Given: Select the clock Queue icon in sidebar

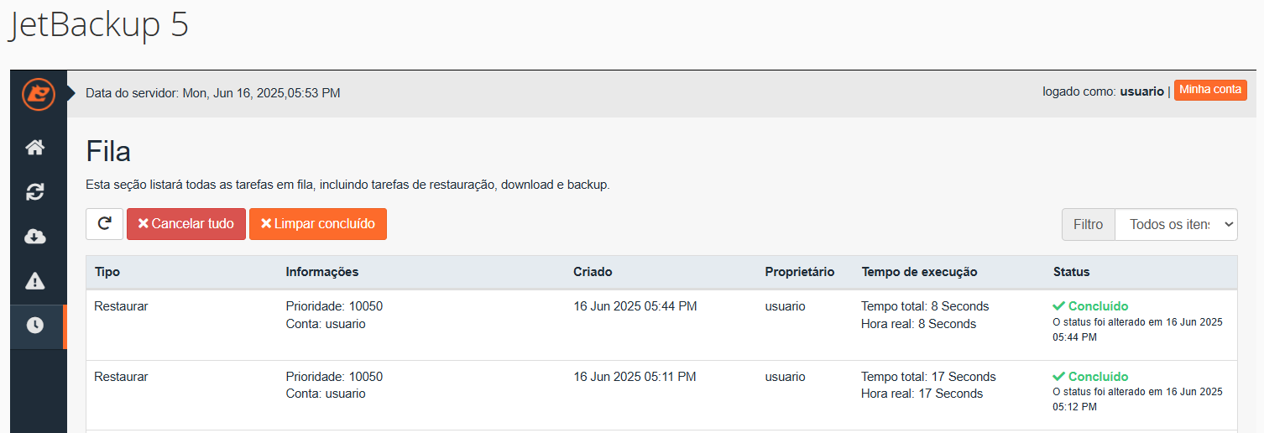Looking at the screenshot, I should [x=35, y=326].
